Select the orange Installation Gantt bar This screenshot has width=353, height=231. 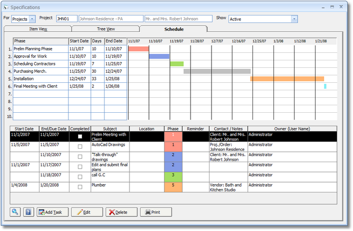(287, 79)
